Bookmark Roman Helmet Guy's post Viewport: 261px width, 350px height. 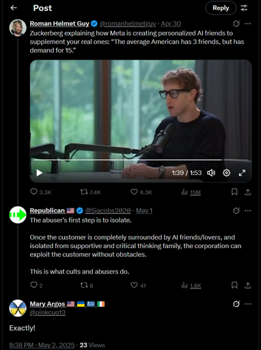tap(234, 192)
